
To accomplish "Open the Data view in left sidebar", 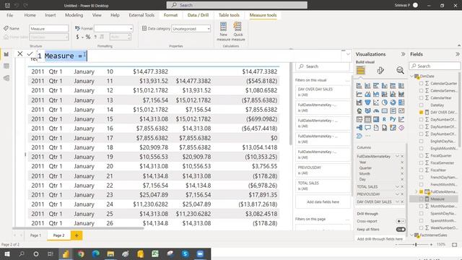I will (x=6, y=66).
